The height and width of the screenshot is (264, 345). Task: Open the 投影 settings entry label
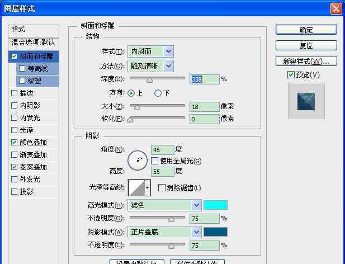pos(27,192)
